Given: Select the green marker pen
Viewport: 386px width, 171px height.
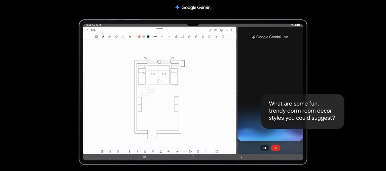Looking at the screenshot, I should tap(196, 37).
